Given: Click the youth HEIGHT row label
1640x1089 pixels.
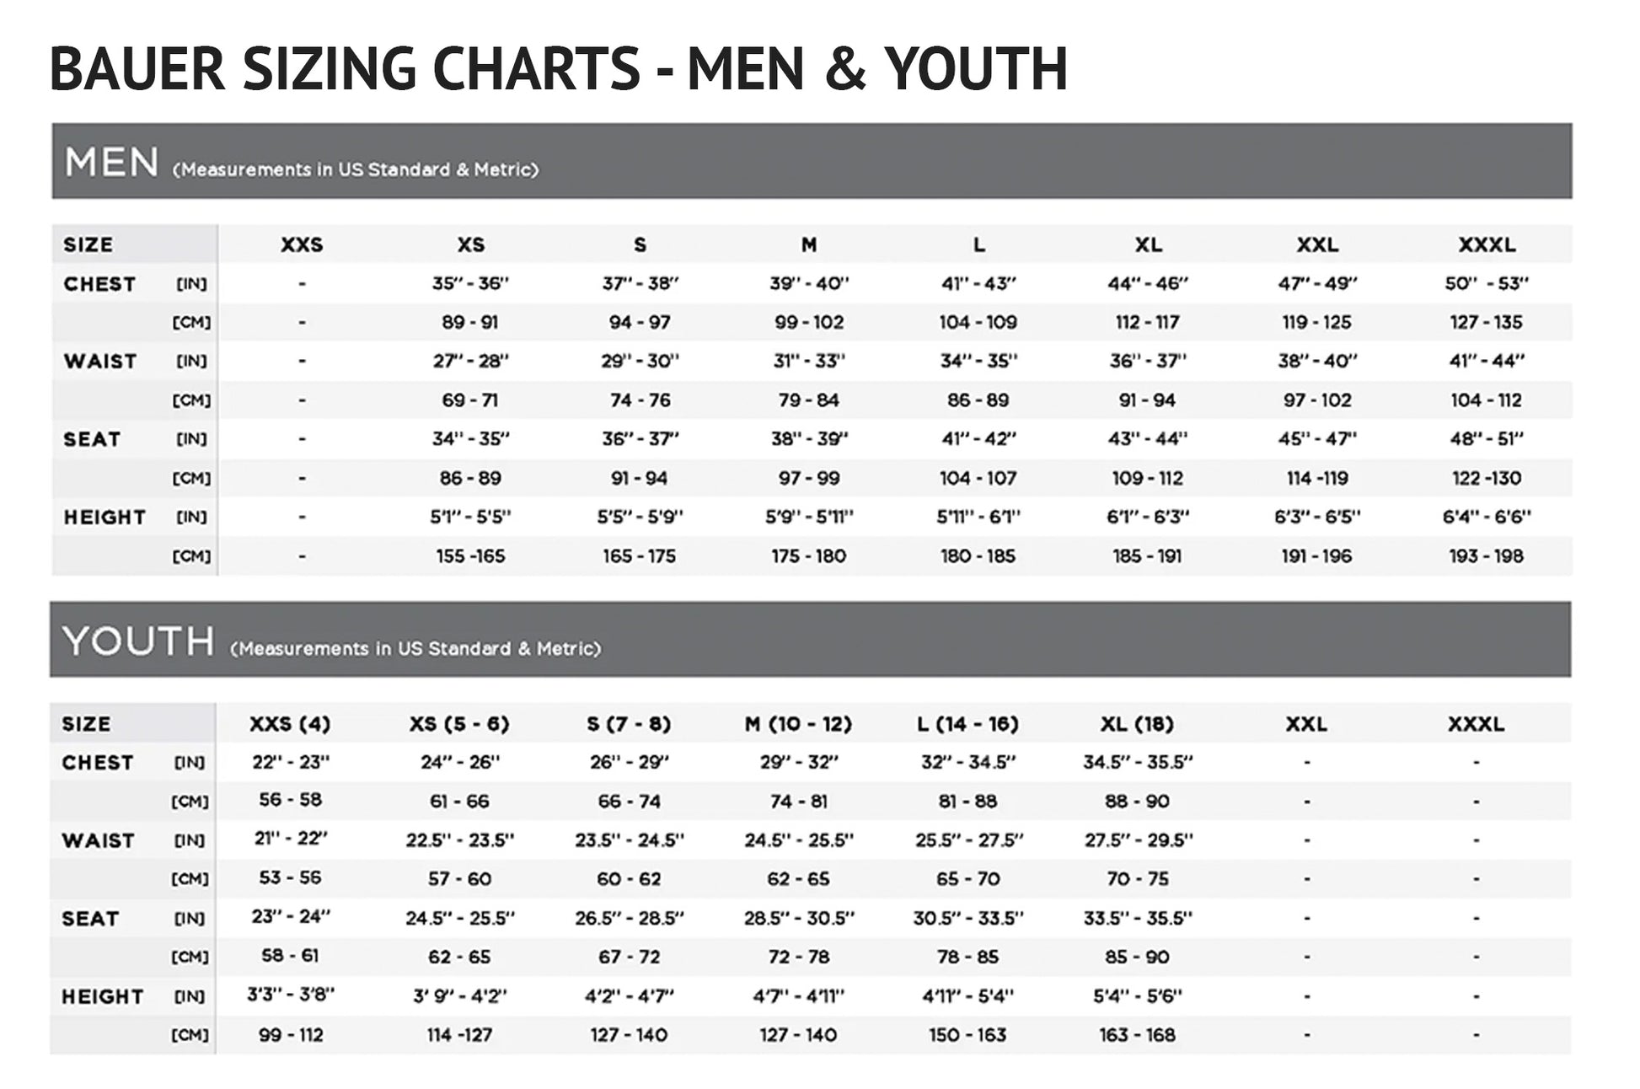Looking at the screenshot, I should [103, 997].
